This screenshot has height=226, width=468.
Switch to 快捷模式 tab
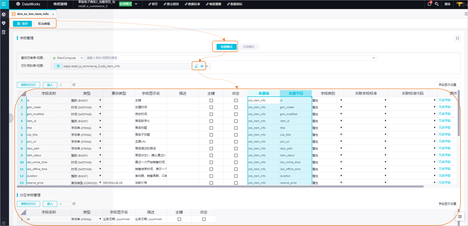(226, 47)
